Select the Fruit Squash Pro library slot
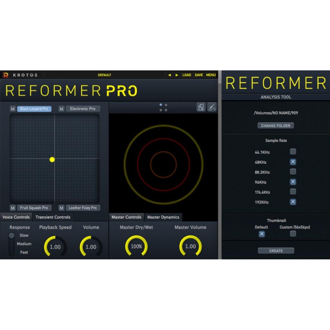The height and width of the screenshot is (330, 330). pos(34,208)
